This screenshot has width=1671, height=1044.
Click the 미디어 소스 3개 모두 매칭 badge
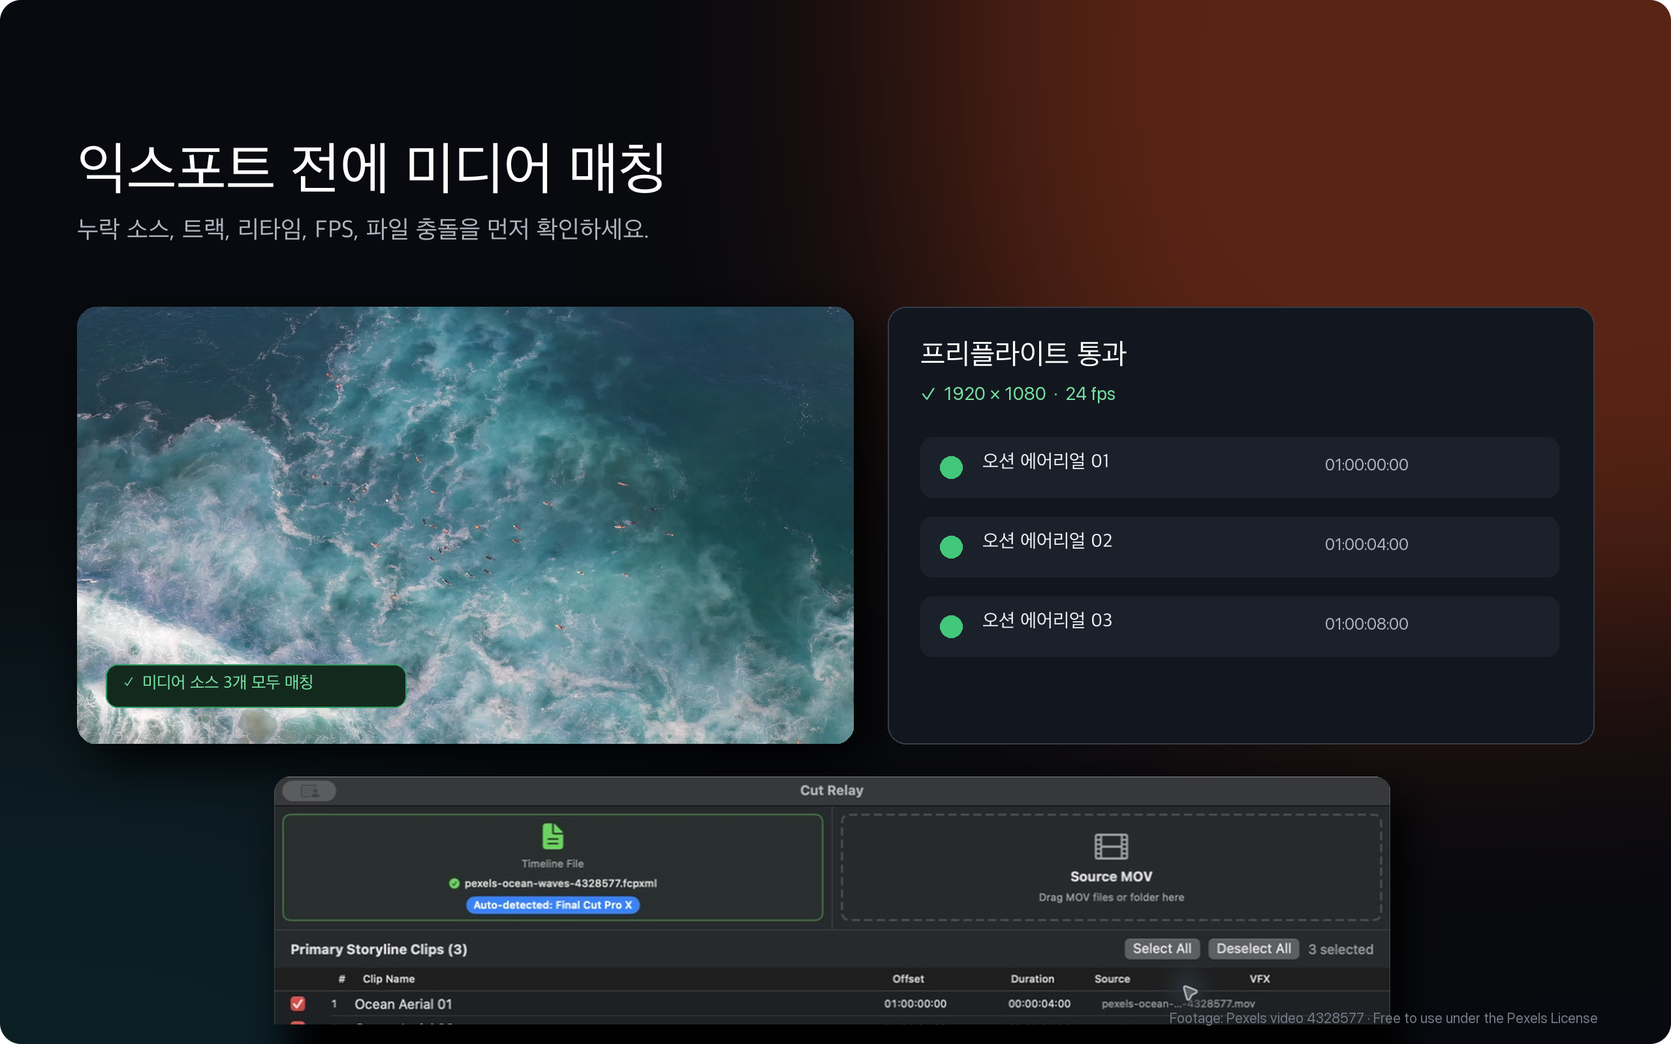tap(255, 686)
